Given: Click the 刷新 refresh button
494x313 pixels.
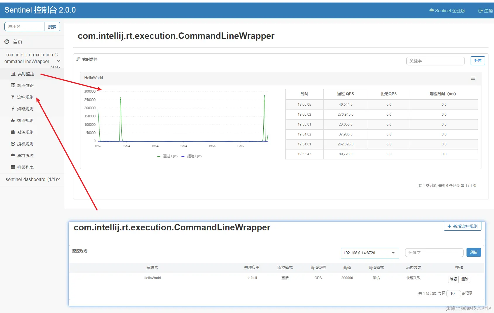Looking at the screenshot, I should pos(474,252).
